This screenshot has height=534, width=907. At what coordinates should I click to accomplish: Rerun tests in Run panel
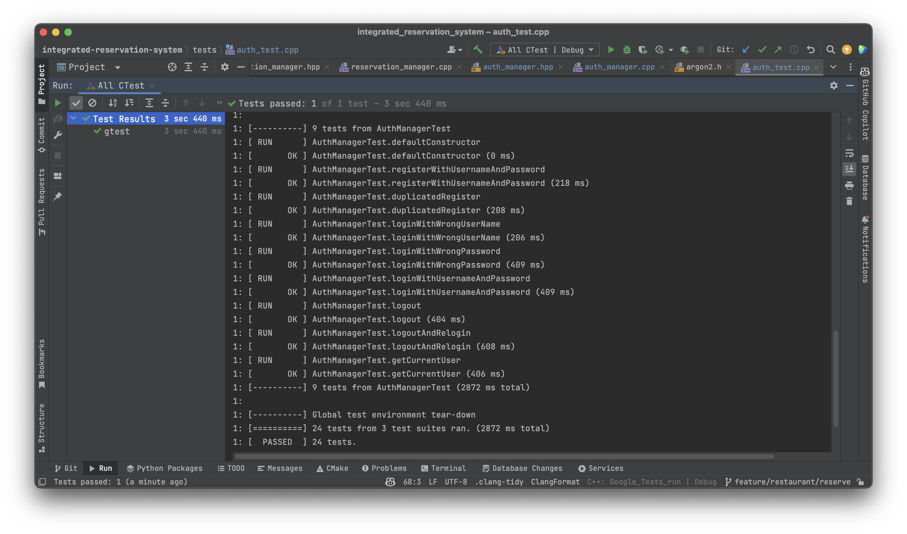58,103
